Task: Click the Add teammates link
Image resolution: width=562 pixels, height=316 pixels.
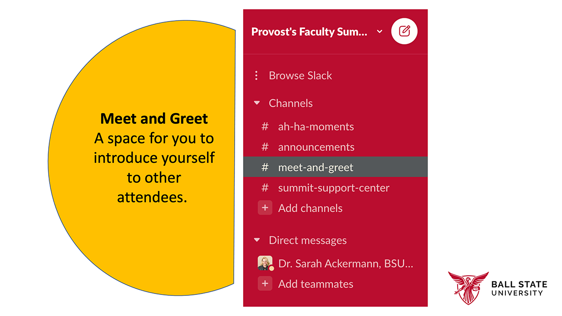Action: coord(315,284)
